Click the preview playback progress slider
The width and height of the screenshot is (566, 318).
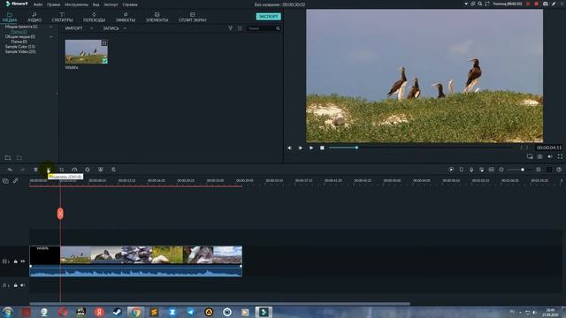(424, 148)
